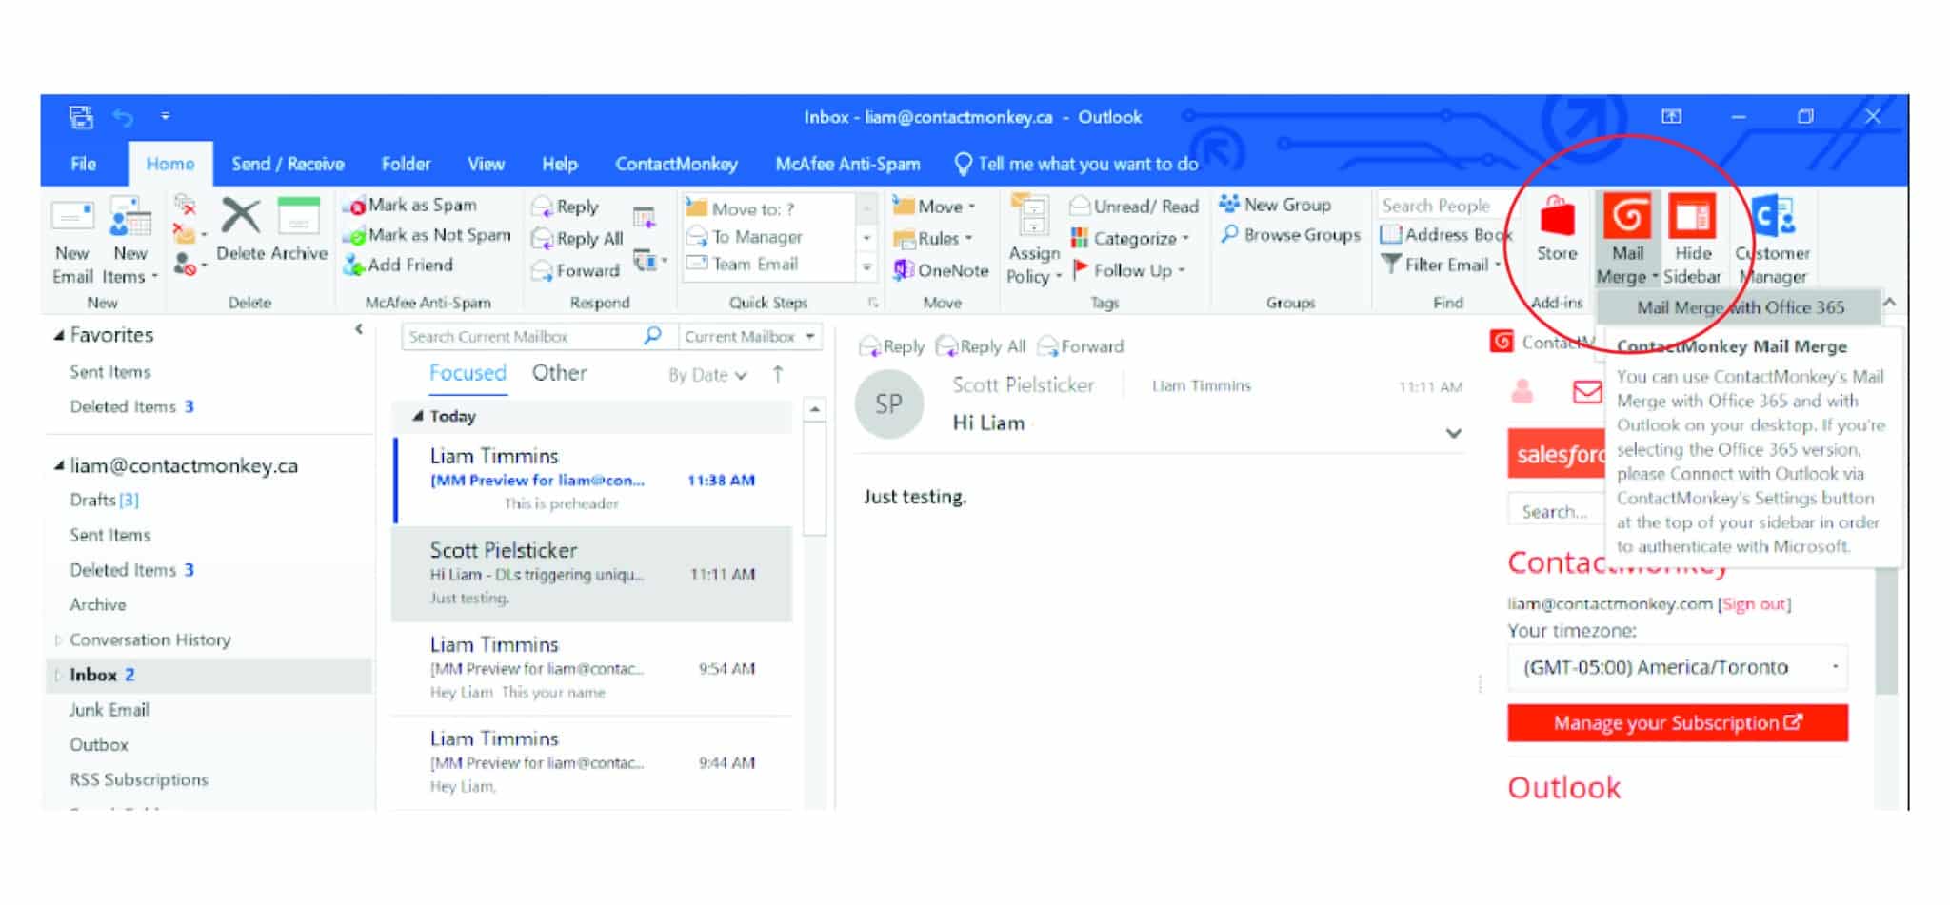Screen dimensions: 1950x905
Task: Click the Search Current Mailbox field
Action: pyautogui.click(x=523, y=337)
